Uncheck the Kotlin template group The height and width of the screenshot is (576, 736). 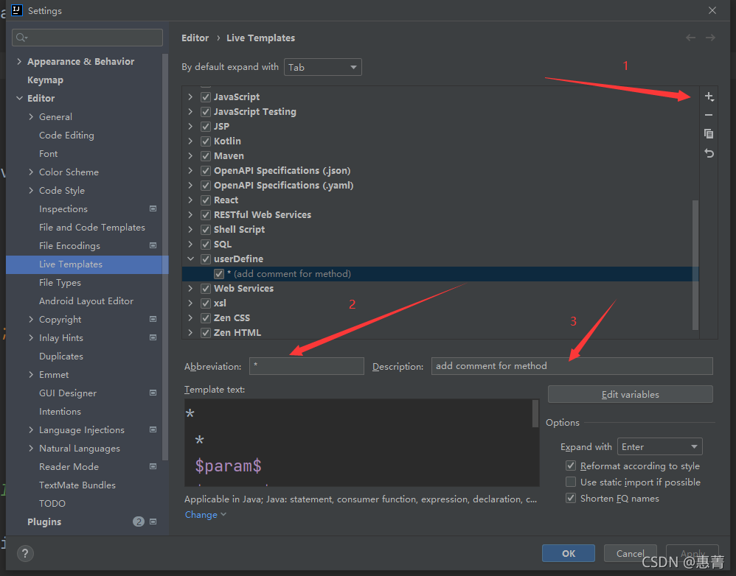tap(206, 141)
